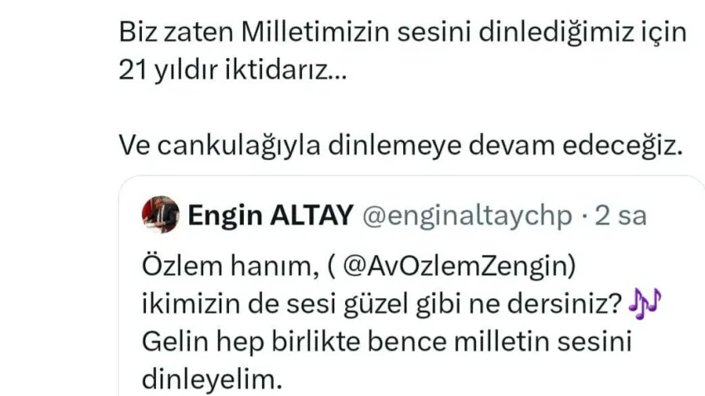This screenshot has height=396, width=705.
Task: Click the purple music notes emoji
Action: (645, 303)
